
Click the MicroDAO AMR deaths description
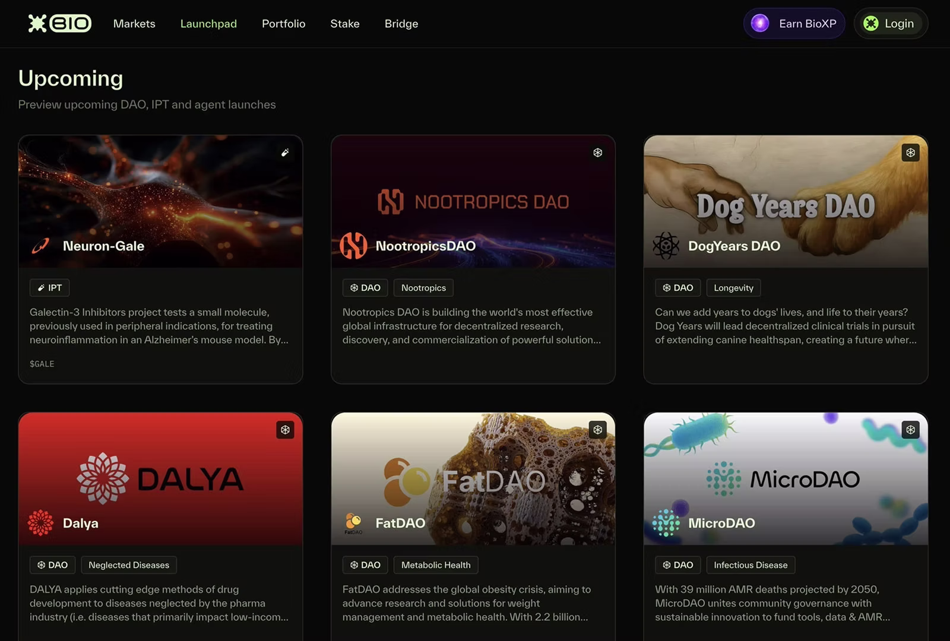tap(772, 603)
